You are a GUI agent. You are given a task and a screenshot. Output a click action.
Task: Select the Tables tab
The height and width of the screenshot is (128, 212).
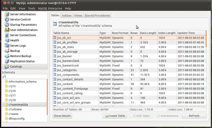click(55, 15)
